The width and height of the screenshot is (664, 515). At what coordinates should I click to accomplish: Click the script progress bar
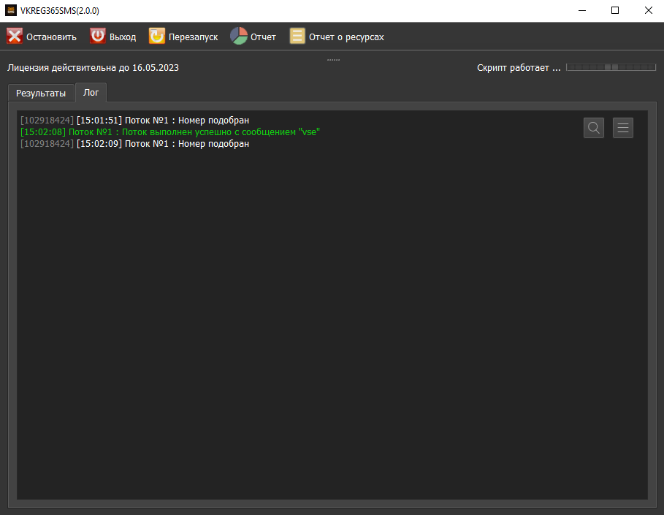pyautogui.click(x=611, y=67)
